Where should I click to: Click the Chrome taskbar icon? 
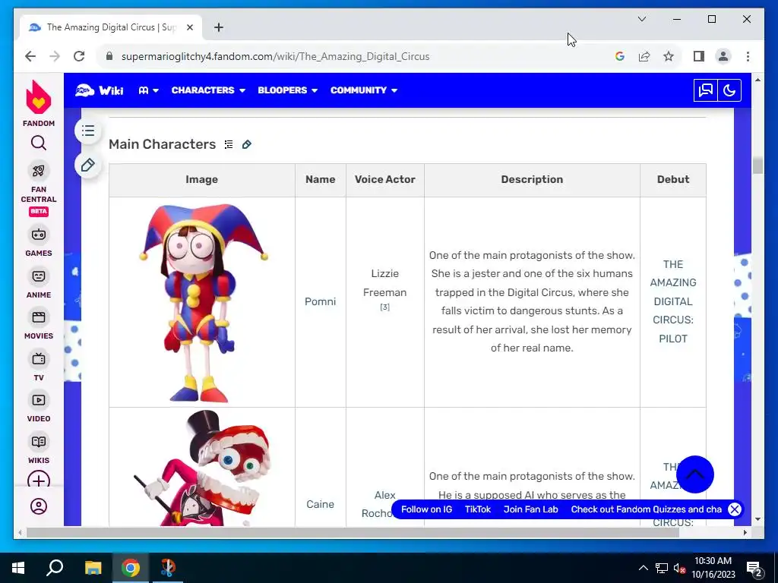point(131,568)
